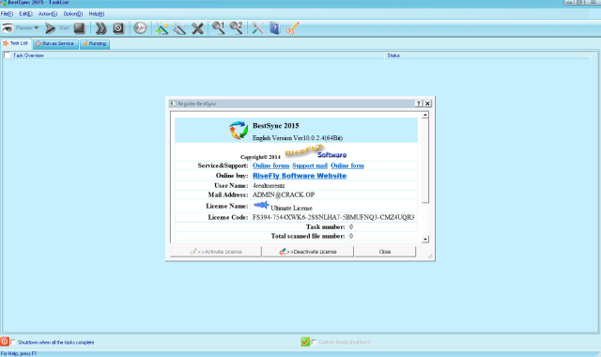Click the Ultimate License blue badge icon
This screenshot has height=357, width=601.
(261, 205)
